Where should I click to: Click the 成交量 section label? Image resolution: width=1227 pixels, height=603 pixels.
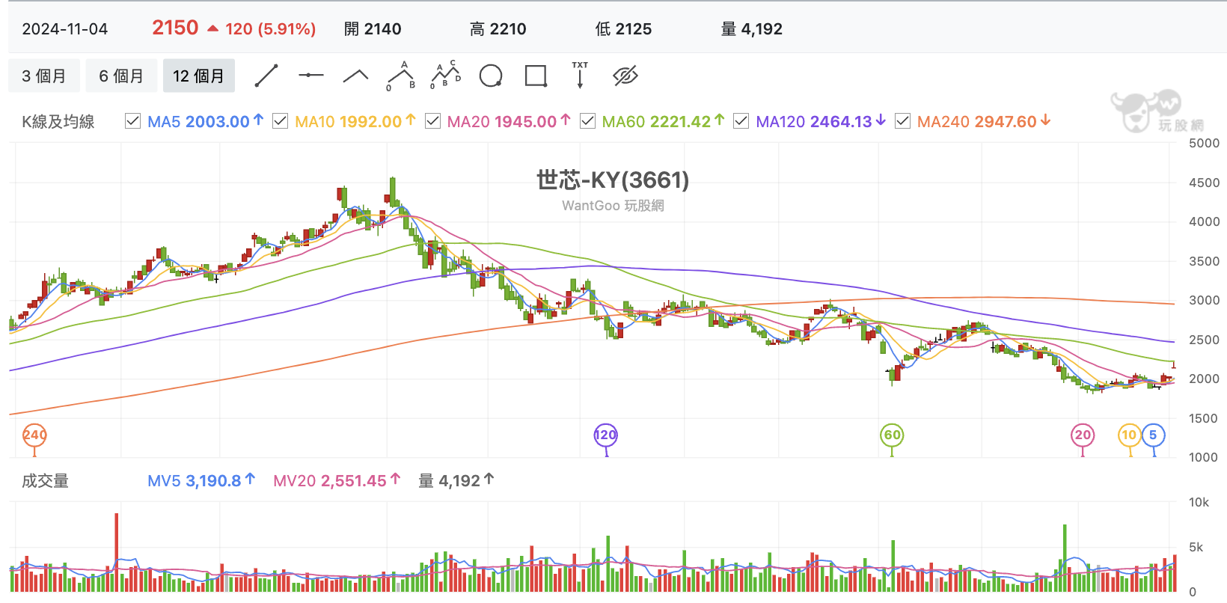(45, 480)
